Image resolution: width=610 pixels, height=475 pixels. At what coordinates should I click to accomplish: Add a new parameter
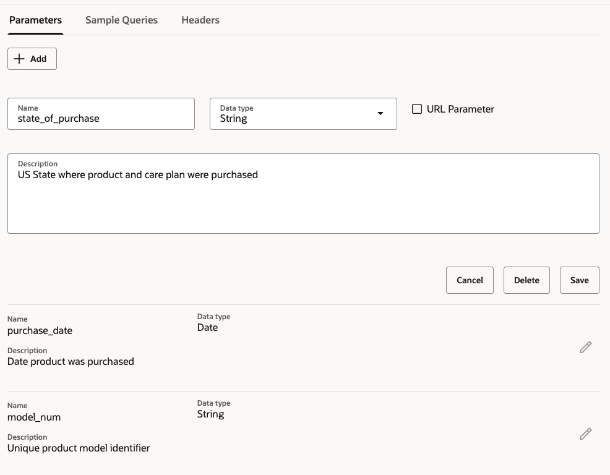pyautogui.click(x=32, y=59)
